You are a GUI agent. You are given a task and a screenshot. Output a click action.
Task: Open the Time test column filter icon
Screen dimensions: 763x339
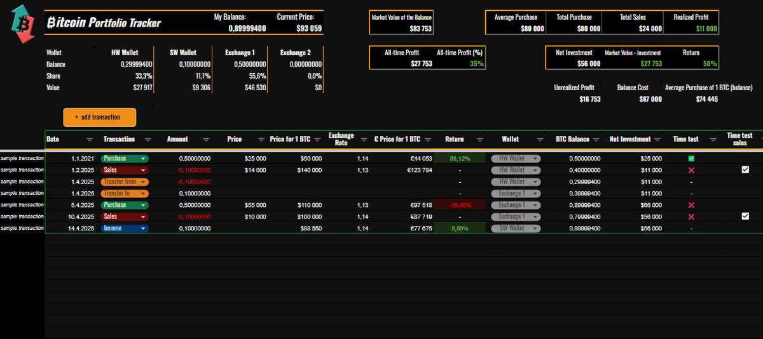click(713, 139)
